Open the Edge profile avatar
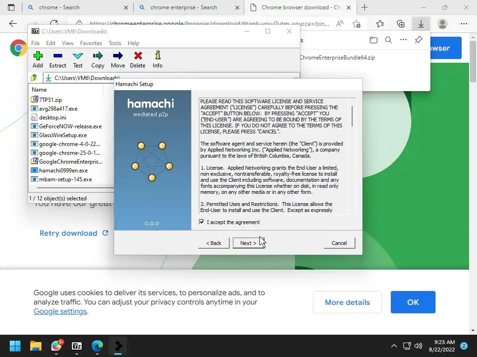Image resolution: width=477 pixels, height=357 pixels. 443,24
